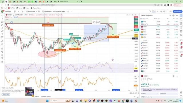The image size is (183, 103).
Task: Select the US30 row in watchlist
Action: point(160,22)
